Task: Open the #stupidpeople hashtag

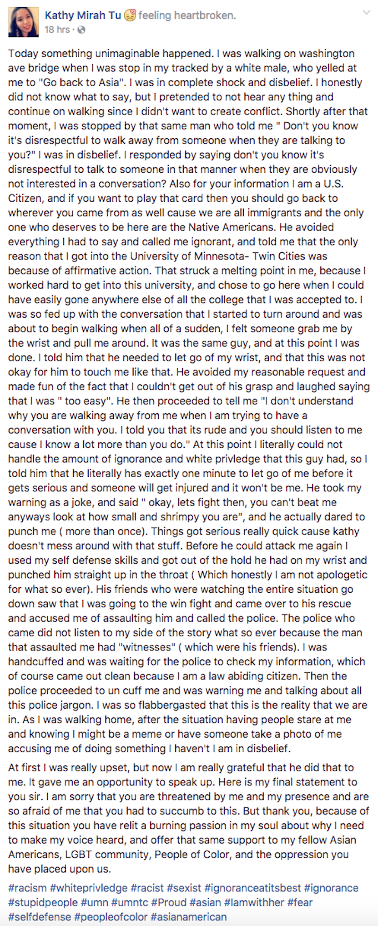Action: 43,902
